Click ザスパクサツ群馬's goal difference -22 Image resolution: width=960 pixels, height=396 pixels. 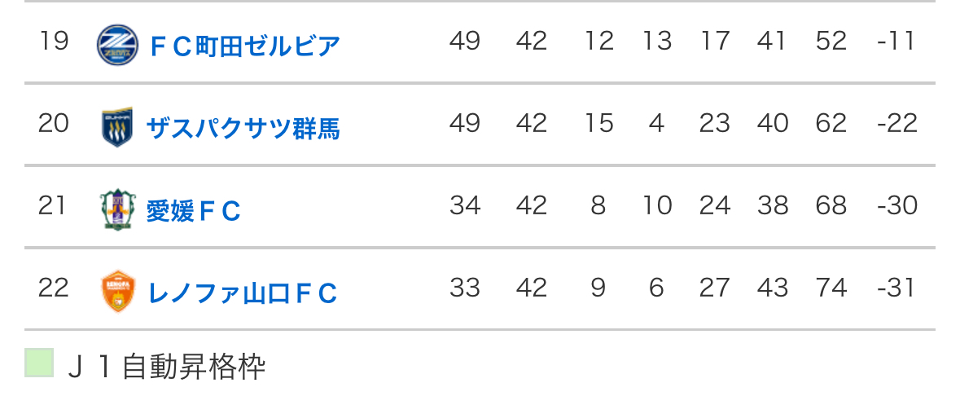point(897,123)
